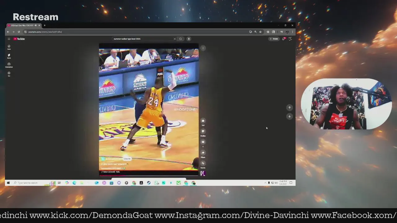Click the search magnifier button
This screenshot has width=397, height=223.
pyautogui.click(x=181, y=39)
